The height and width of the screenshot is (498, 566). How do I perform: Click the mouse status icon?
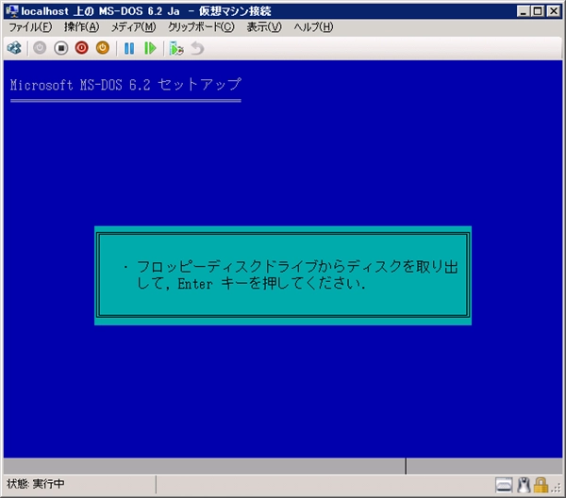click(524, 485)
